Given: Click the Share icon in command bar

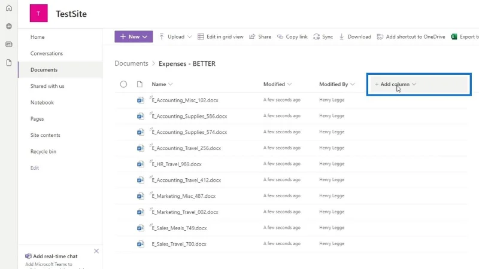Looking at the screenshot, I should (252, 36).
